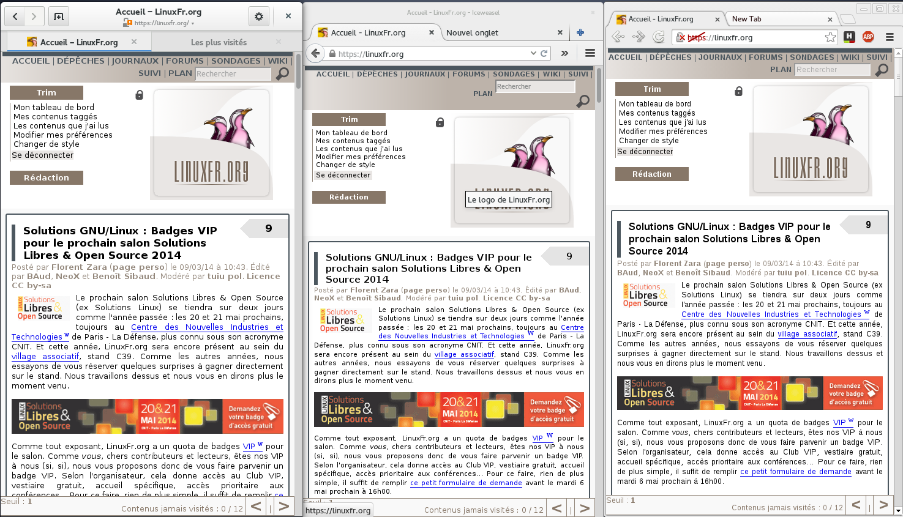This screenshot has width=903, height=517.
Task: Click the search magnifier icon in the left window
Action: click(x=283, y=73)
